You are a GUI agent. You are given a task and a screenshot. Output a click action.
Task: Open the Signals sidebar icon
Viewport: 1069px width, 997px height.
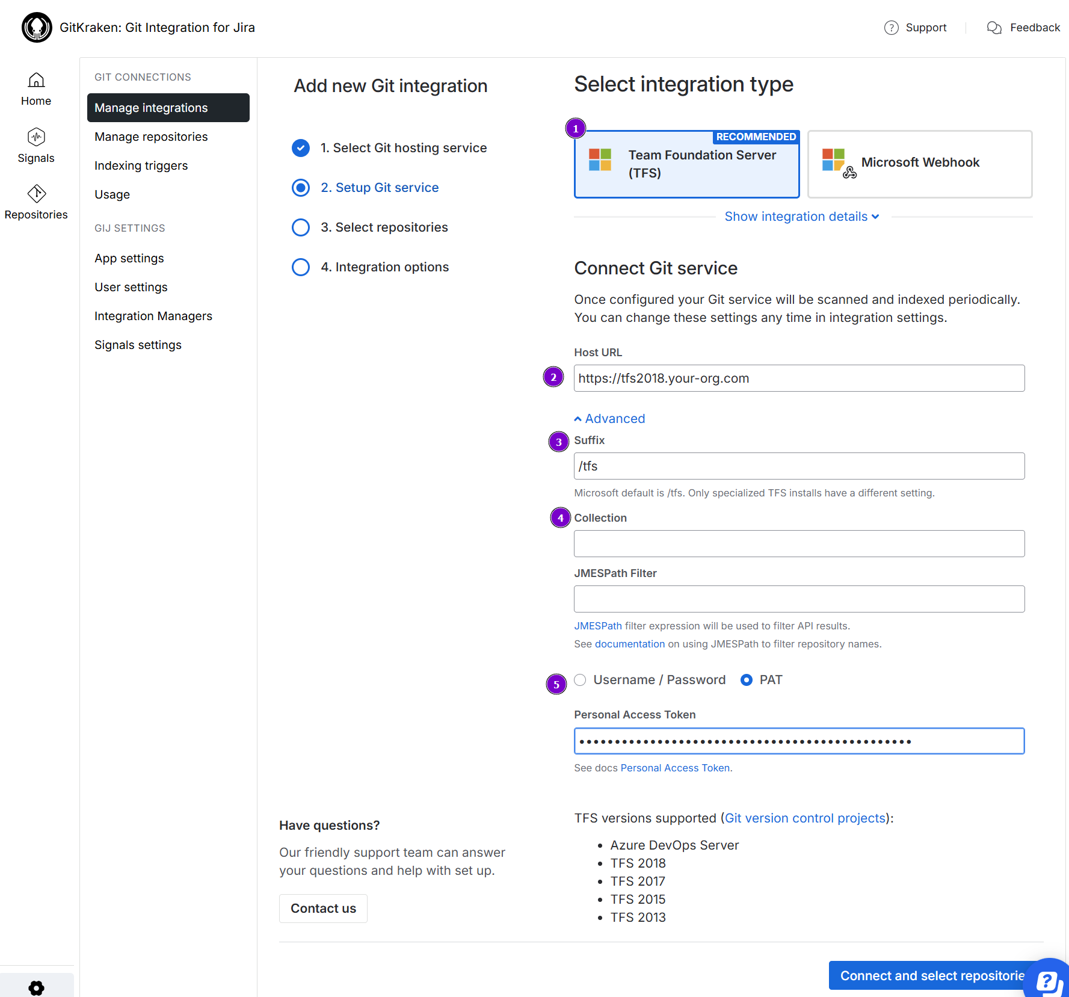[x=36, y=137]
